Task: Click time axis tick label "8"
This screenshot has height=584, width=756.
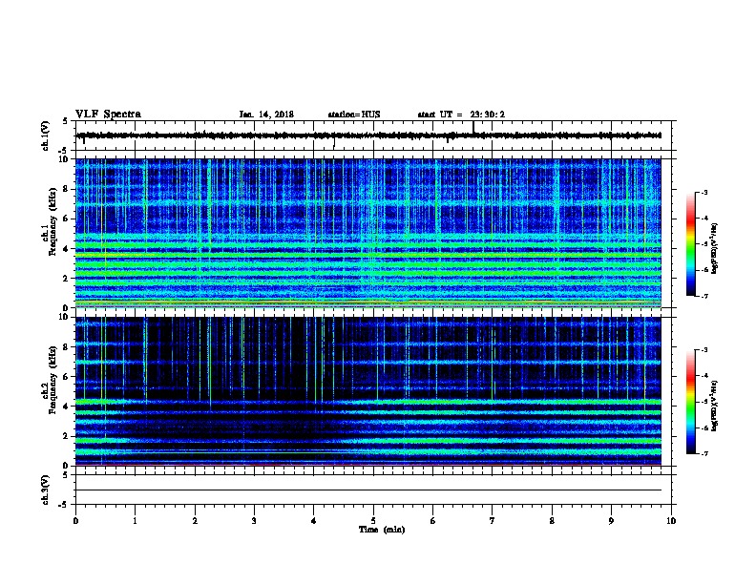Action: [552, 521]
